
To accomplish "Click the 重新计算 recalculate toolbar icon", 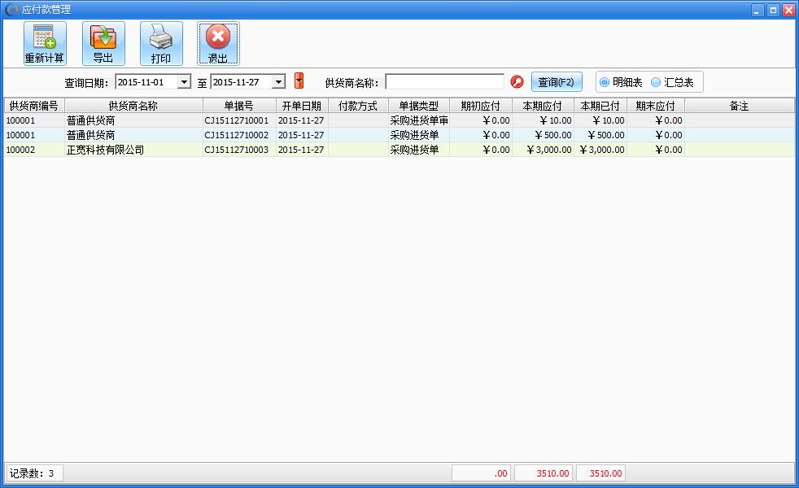I will click(x=45, y=43).
